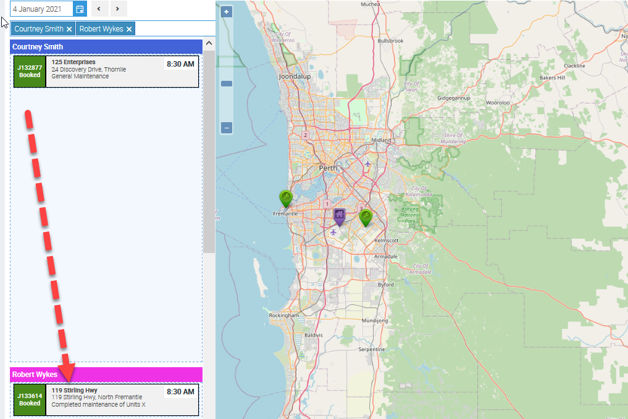Remove Robert Wykes filter tag
The image size is (628, 419).
point(129,29)
